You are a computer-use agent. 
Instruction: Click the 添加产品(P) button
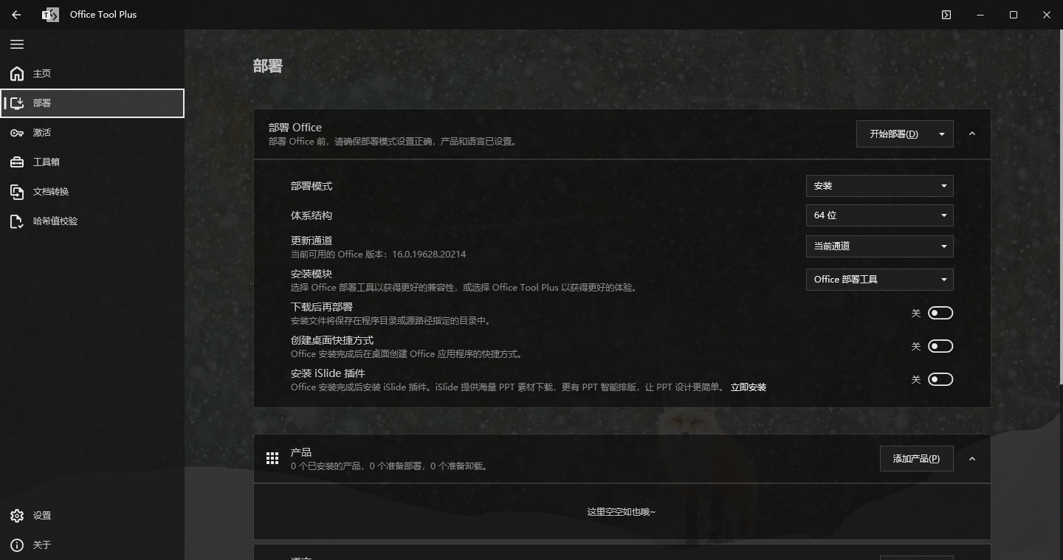(916, 459)
